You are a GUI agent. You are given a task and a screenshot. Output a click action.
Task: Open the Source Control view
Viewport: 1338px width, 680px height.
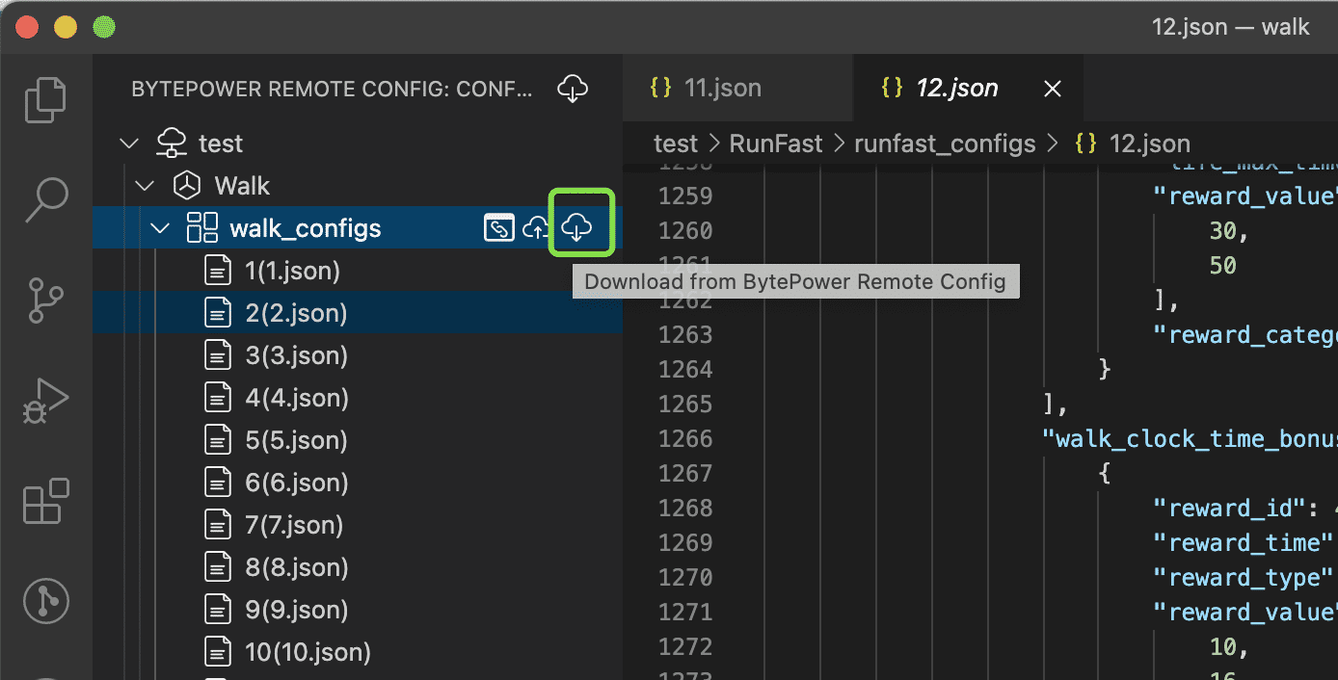45,299
